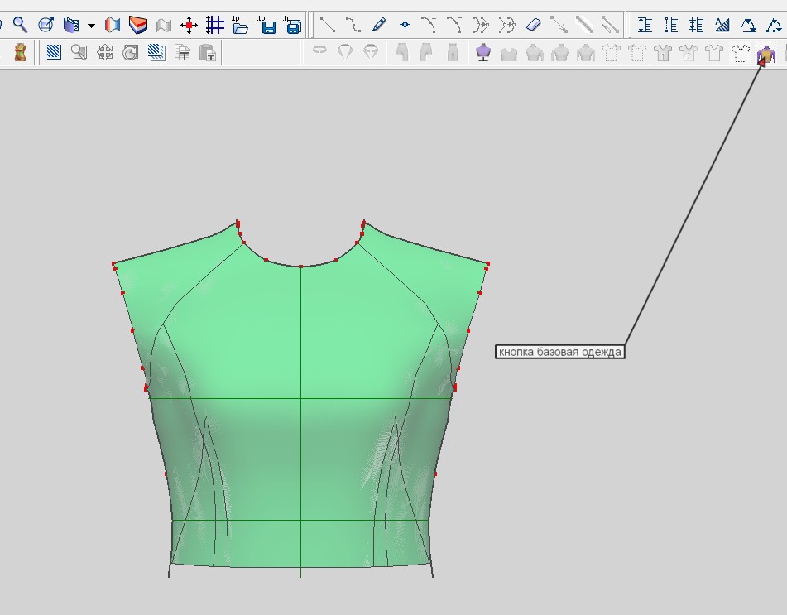Select the add point crosshair tool
This screenshot has height=615, width=787.
click(405, 25)
